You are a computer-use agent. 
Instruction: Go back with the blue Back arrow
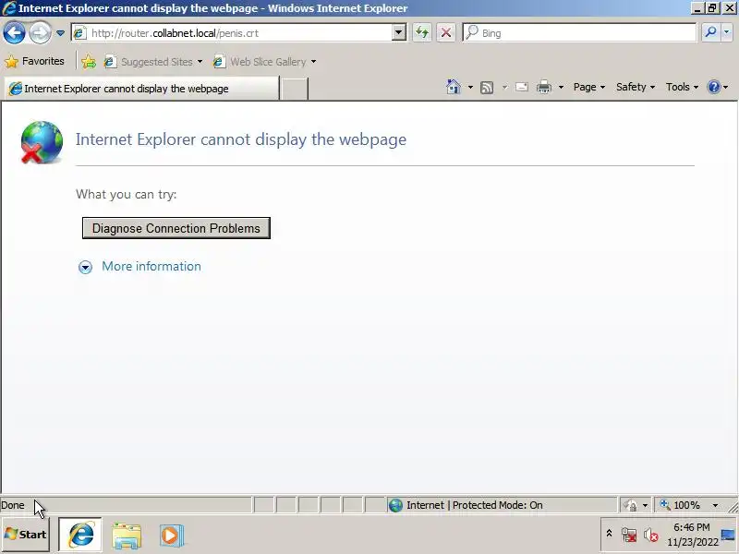tap(14, 33)
